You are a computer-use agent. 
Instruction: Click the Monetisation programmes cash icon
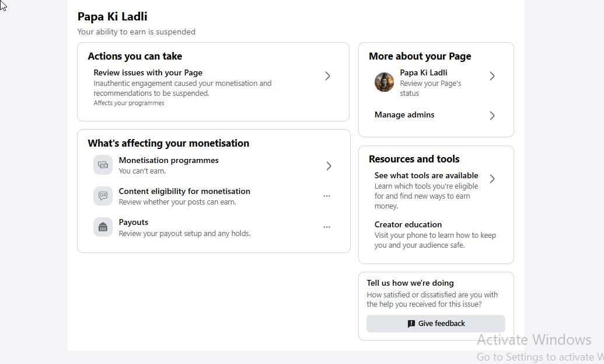point(103,165)
